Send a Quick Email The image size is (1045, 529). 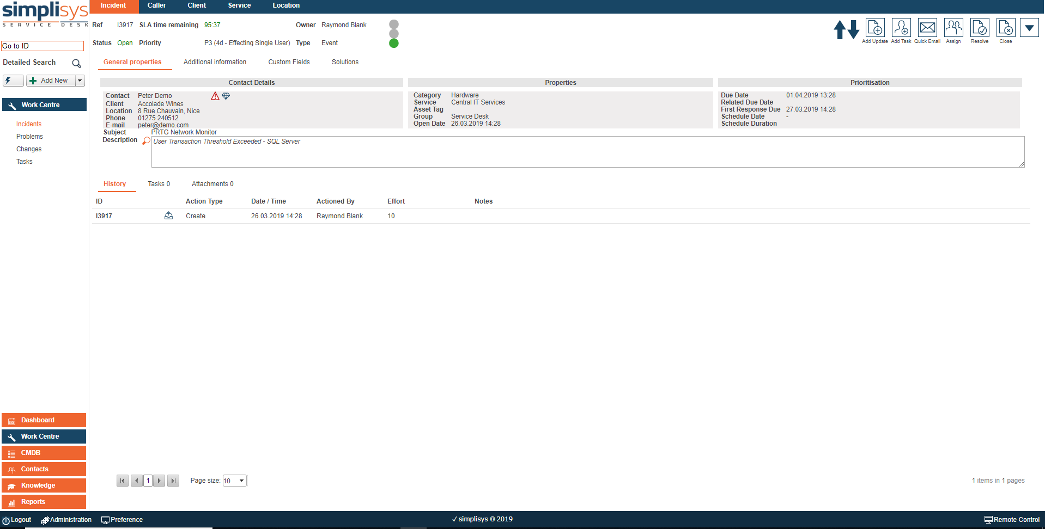pyautogui.click(x=927, y=28)
